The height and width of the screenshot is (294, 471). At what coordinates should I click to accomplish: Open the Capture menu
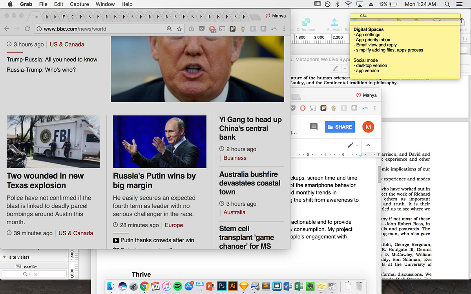[79, 4]
